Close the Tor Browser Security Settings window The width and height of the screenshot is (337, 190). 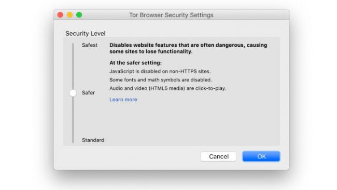60,15
